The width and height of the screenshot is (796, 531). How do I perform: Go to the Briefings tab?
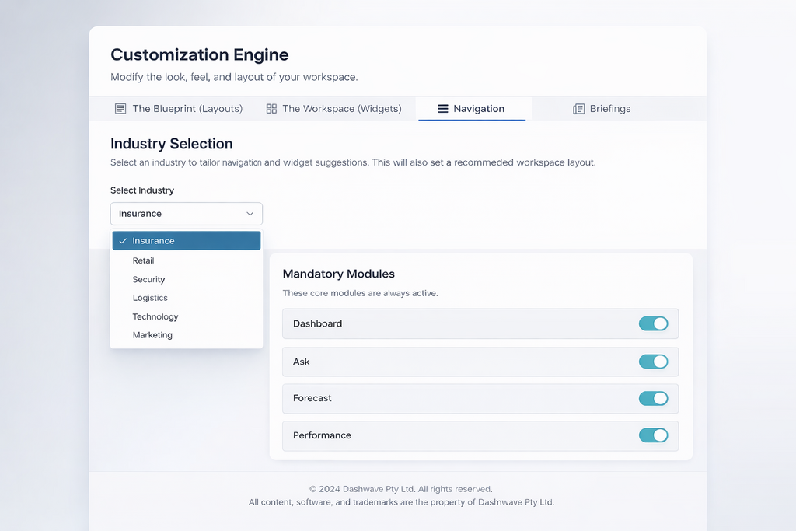(609, 109)
